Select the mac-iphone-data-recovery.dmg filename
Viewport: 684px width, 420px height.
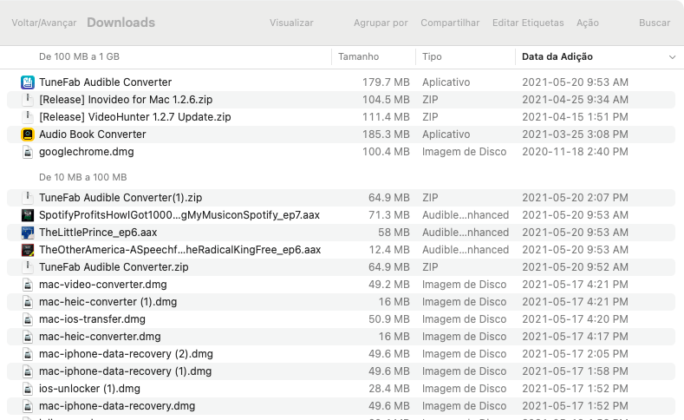117,406
